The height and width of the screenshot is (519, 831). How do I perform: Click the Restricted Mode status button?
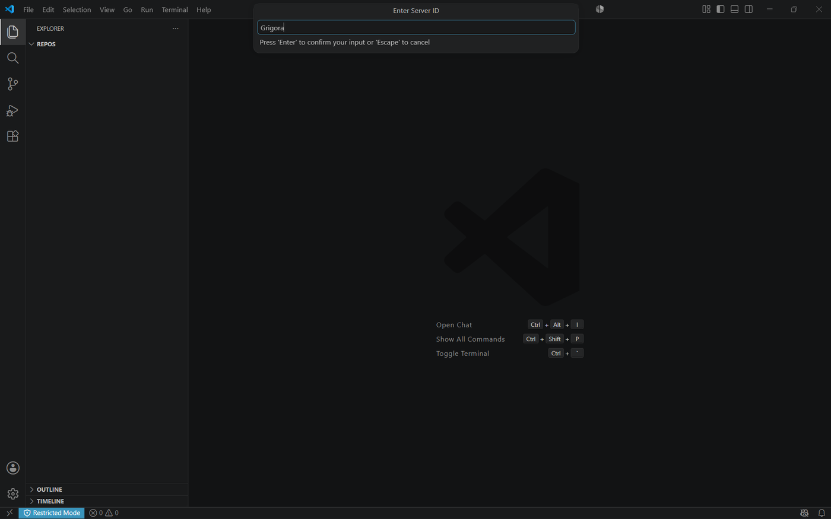click(52, 513)
